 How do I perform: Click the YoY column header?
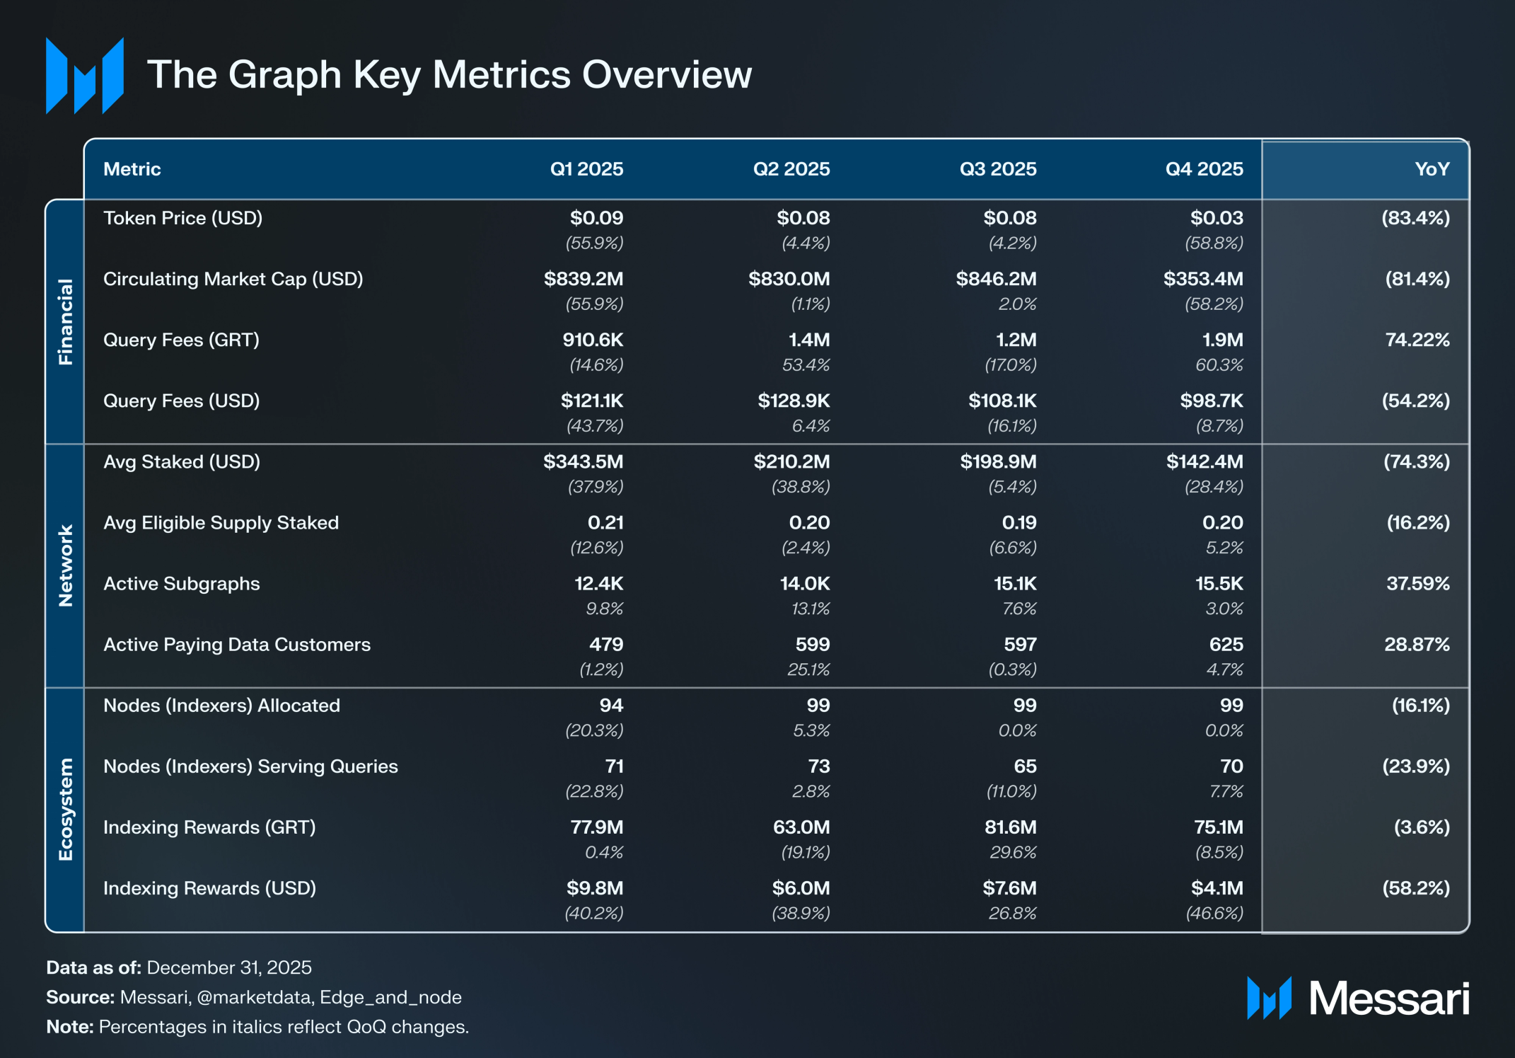point(1432,169)
